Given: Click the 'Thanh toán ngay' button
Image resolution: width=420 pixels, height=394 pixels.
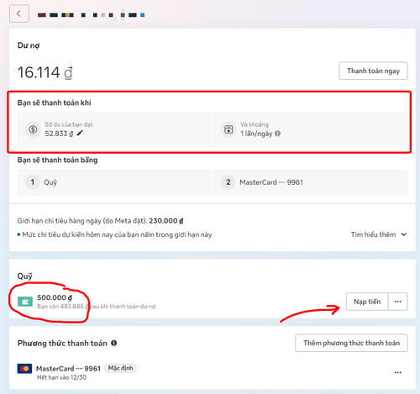Looking at the screenshot, I should coord(373,71).
